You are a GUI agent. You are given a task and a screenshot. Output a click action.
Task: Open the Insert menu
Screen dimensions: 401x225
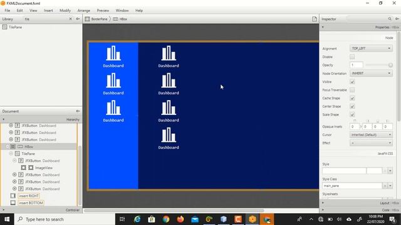pyautogui.click(x=48, y=11)
